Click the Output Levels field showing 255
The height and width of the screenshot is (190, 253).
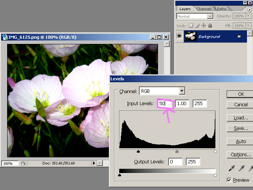point(193,162)
